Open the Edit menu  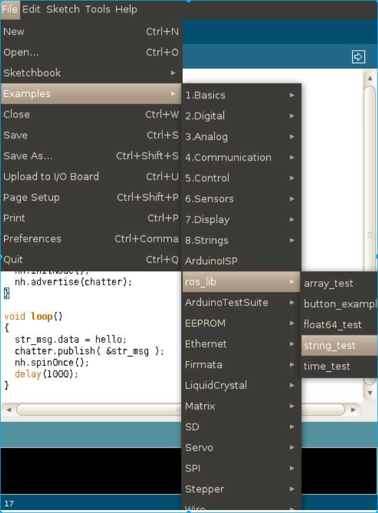(x=31, y=9)
